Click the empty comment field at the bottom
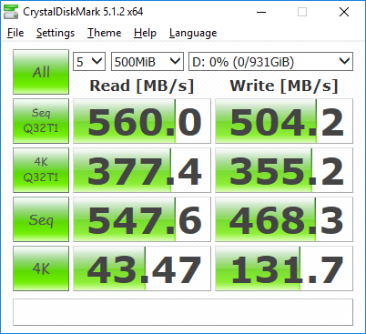The height and width of the screenshot is (334, 366). pos(183,312)
